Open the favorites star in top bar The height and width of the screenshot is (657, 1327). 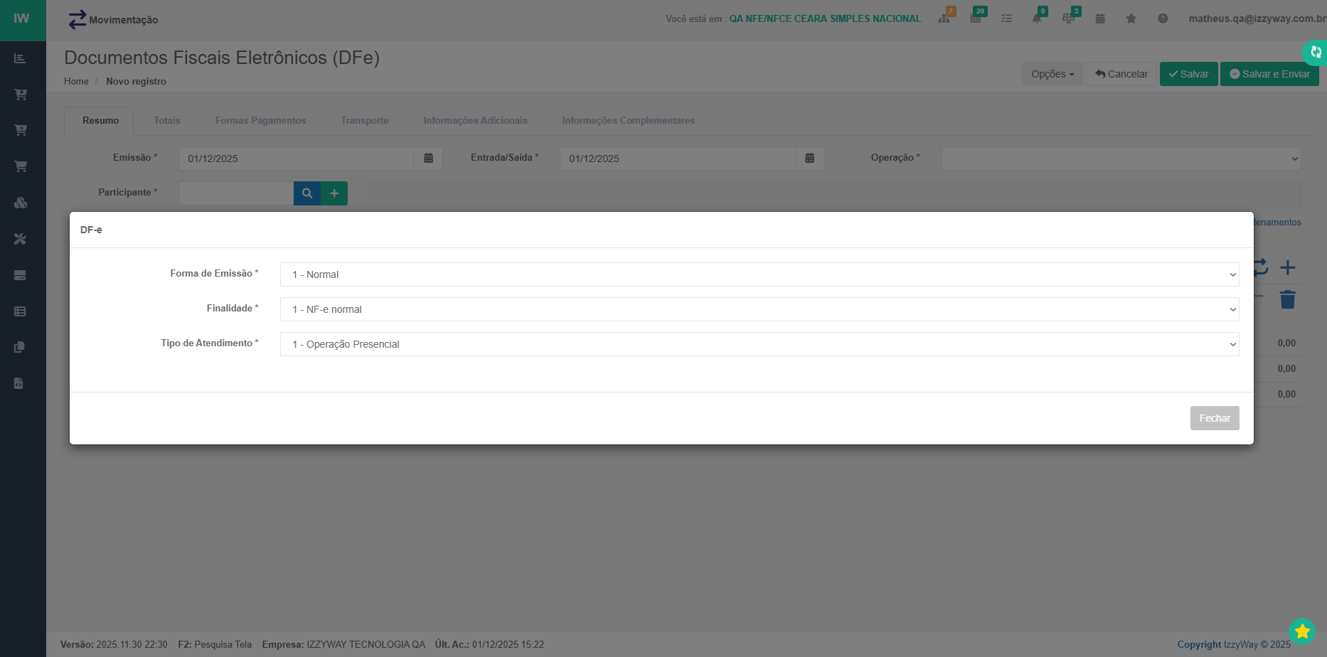tap(1131, 18)
